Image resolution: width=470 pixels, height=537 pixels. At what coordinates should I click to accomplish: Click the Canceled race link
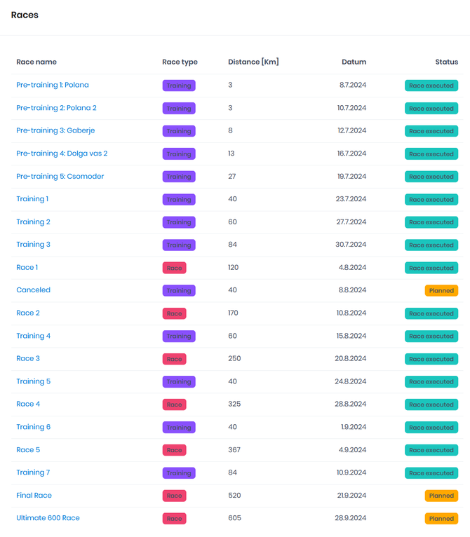(x=34, y=290)
